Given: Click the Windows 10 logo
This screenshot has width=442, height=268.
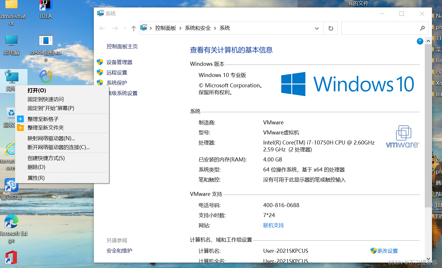Looking at the screenshot, I should pos(347,84).
